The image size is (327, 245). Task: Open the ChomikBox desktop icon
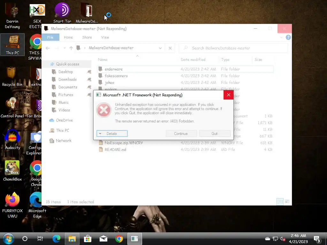click(x=12, y=171)
